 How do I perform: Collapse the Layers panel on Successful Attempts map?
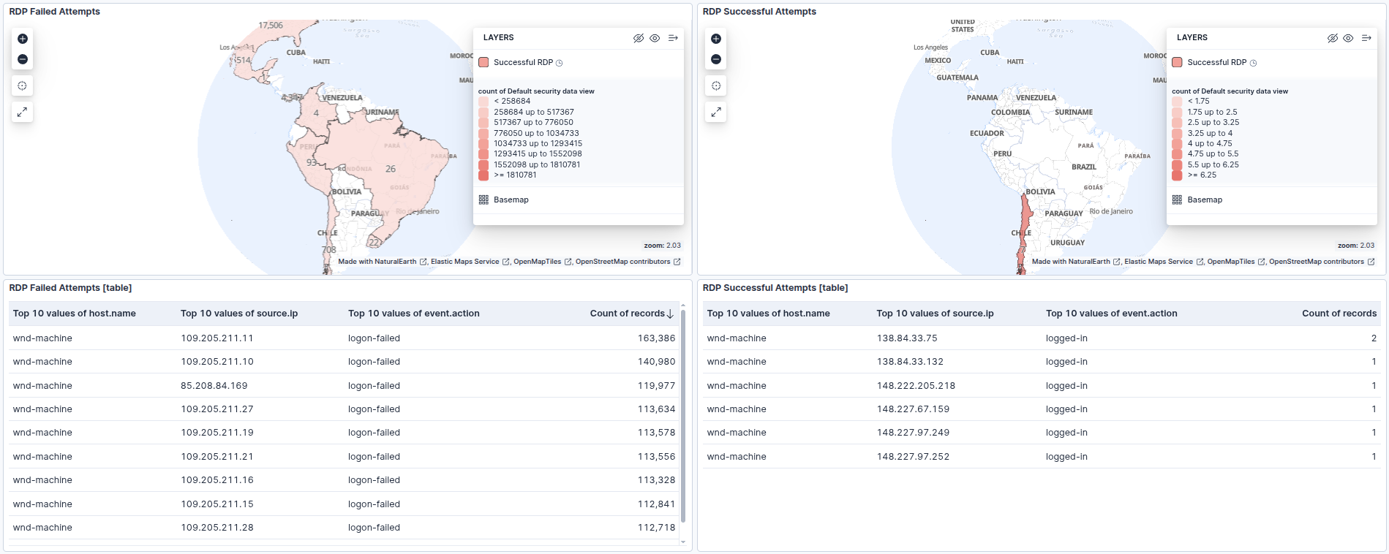[x=1366, y=38]
